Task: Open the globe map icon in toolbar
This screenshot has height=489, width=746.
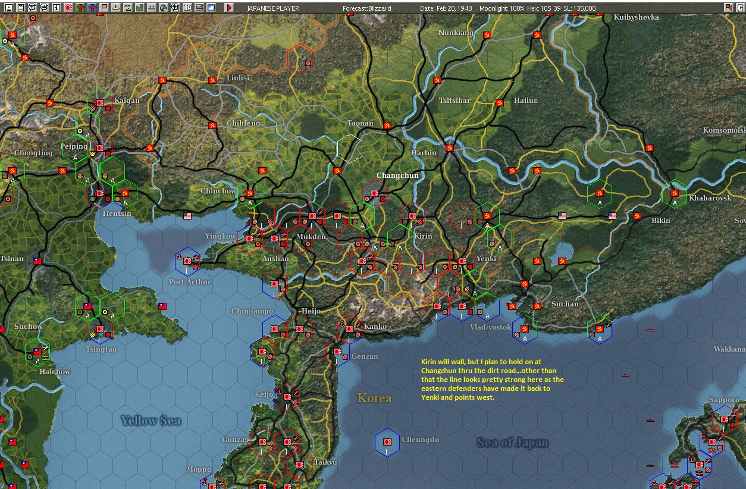Action: pyautogui.click(x=163, y=8)
